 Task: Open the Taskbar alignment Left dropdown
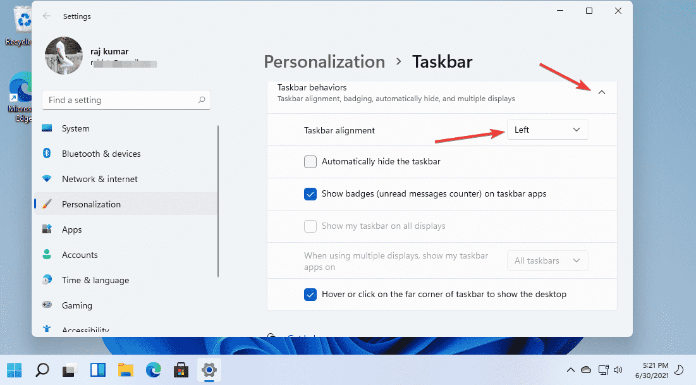tap(547, 130)
